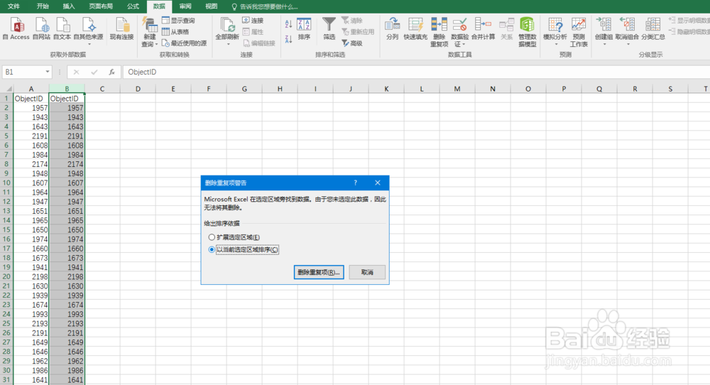710x385 pixels.
Task: Click cell B20 containing 2198
Action: (67, 277)
